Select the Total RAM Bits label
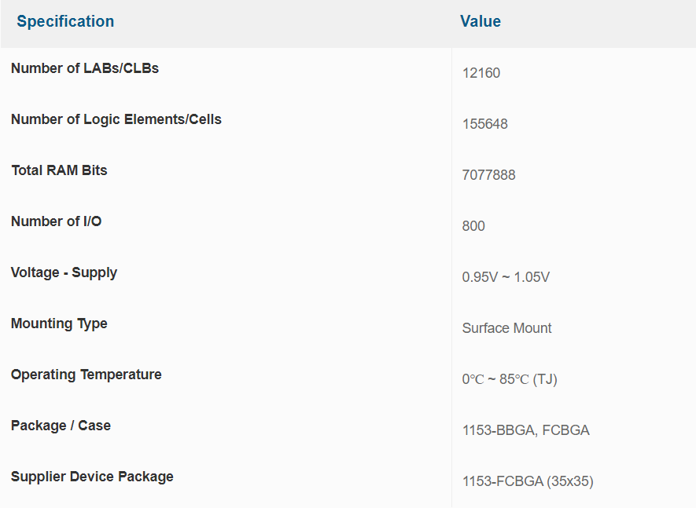 point(59,170)
